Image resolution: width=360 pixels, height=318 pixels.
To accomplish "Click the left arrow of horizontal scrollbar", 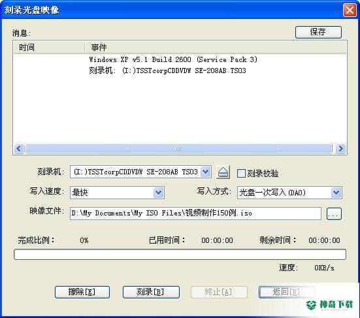I will point(18,148).
